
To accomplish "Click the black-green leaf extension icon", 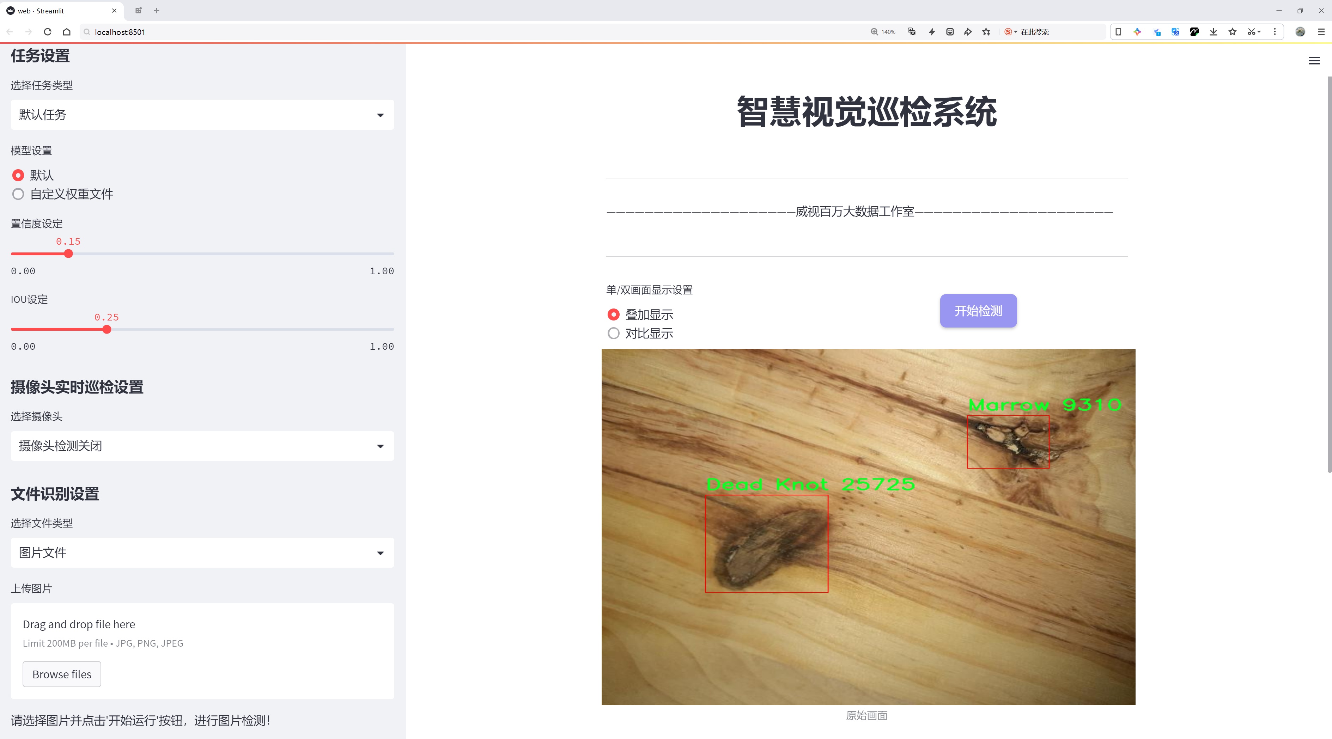I will [x=1194, y=32].
